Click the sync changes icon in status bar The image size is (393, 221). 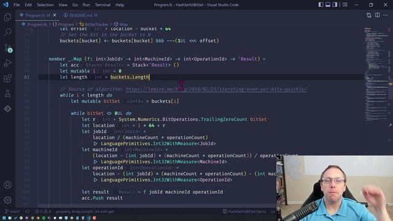pos(27,211)
